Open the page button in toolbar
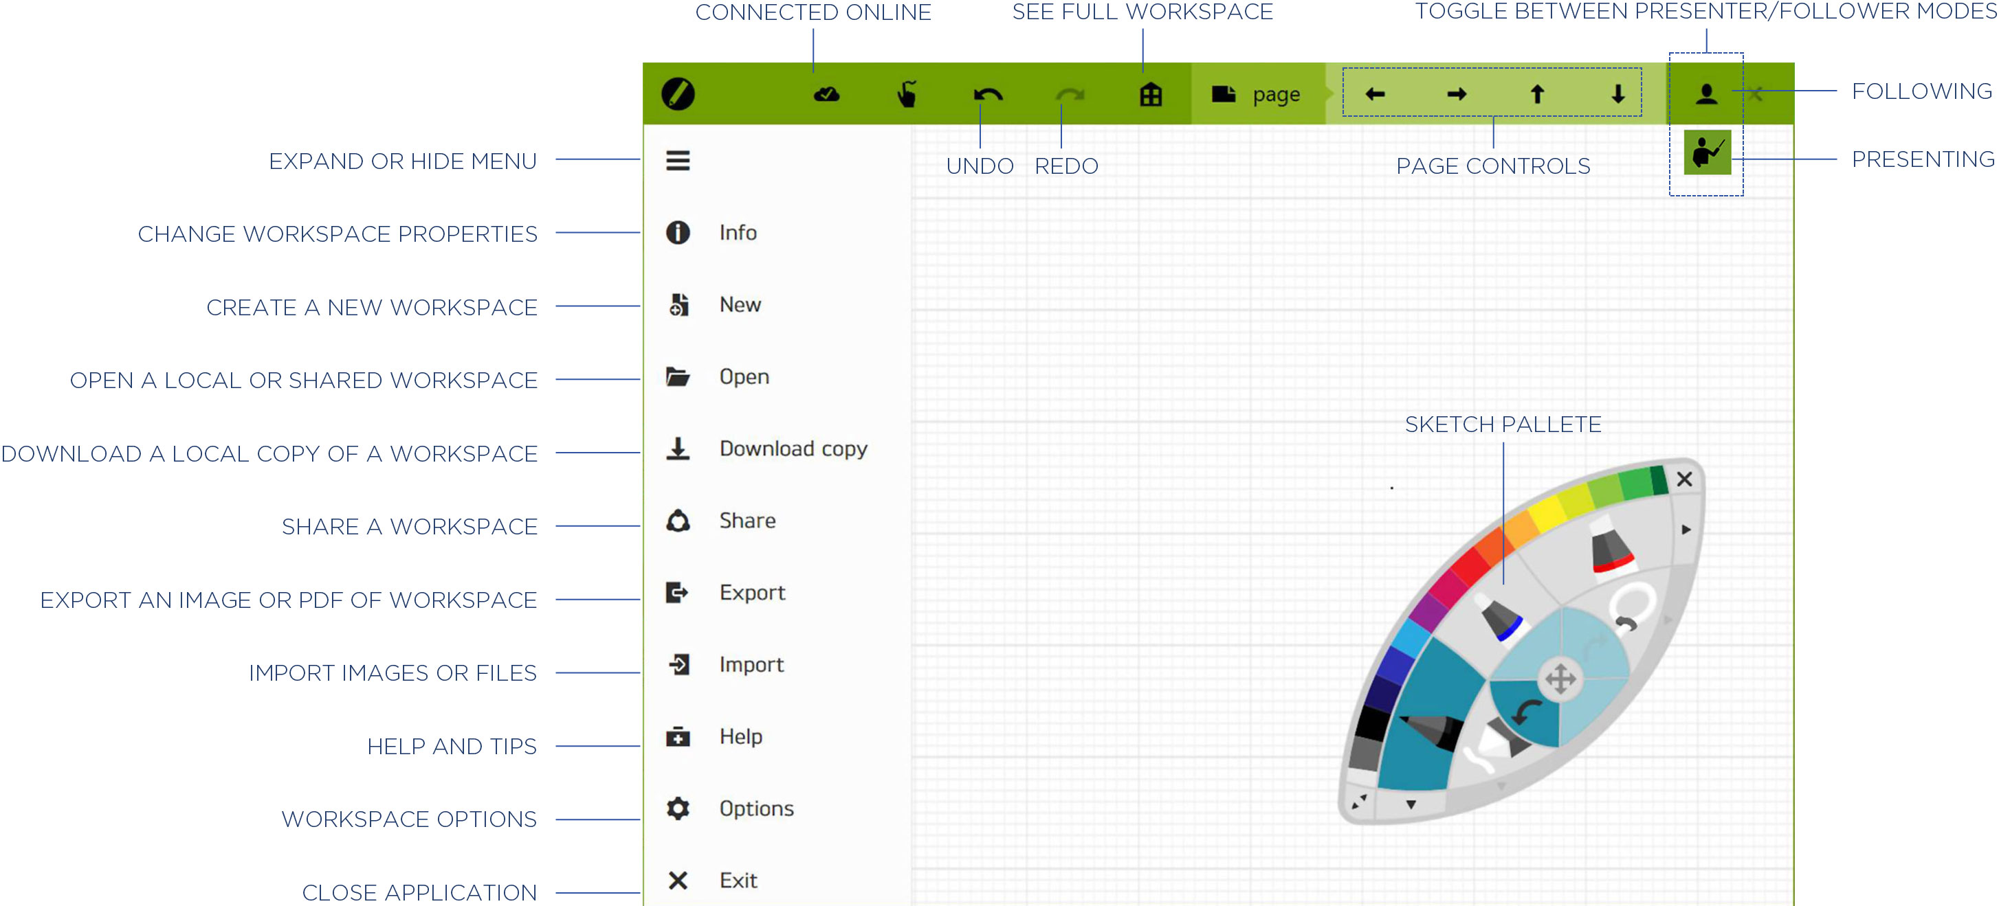Screen dimensions: 1999x906 (1257, 95)
